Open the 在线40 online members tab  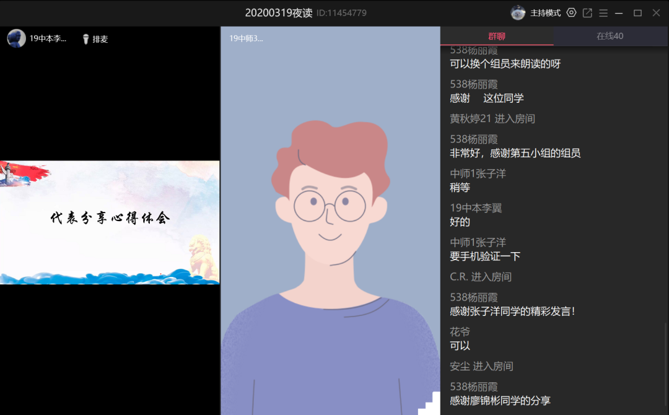610,36
